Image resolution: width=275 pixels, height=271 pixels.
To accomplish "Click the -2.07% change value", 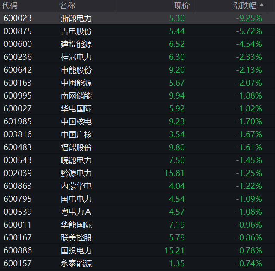I will [249, 83].
